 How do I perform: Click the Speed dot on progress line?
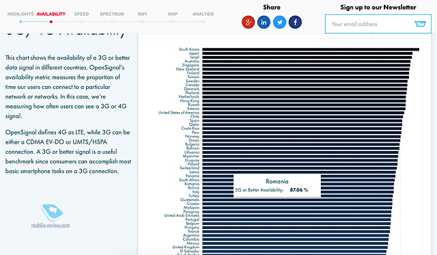(81, 21)
